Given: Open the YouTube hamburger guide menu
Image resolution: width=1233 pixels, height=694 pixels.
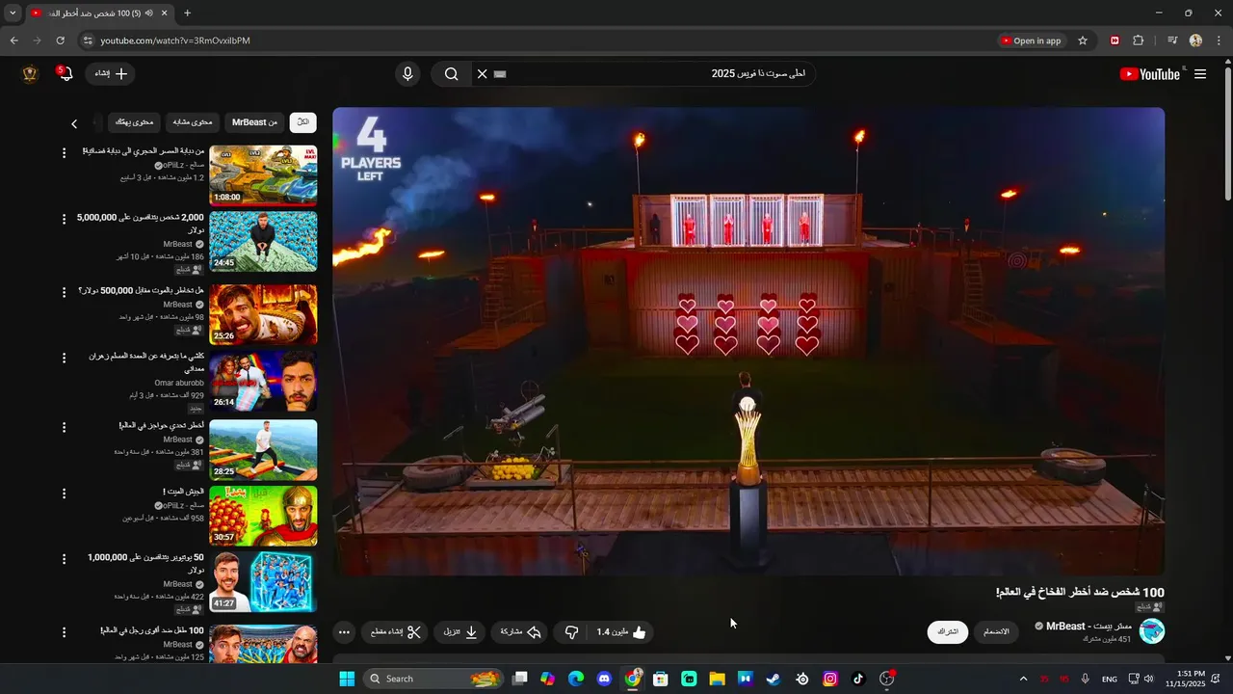Looking at the screenshot, I should [1200, 74].
